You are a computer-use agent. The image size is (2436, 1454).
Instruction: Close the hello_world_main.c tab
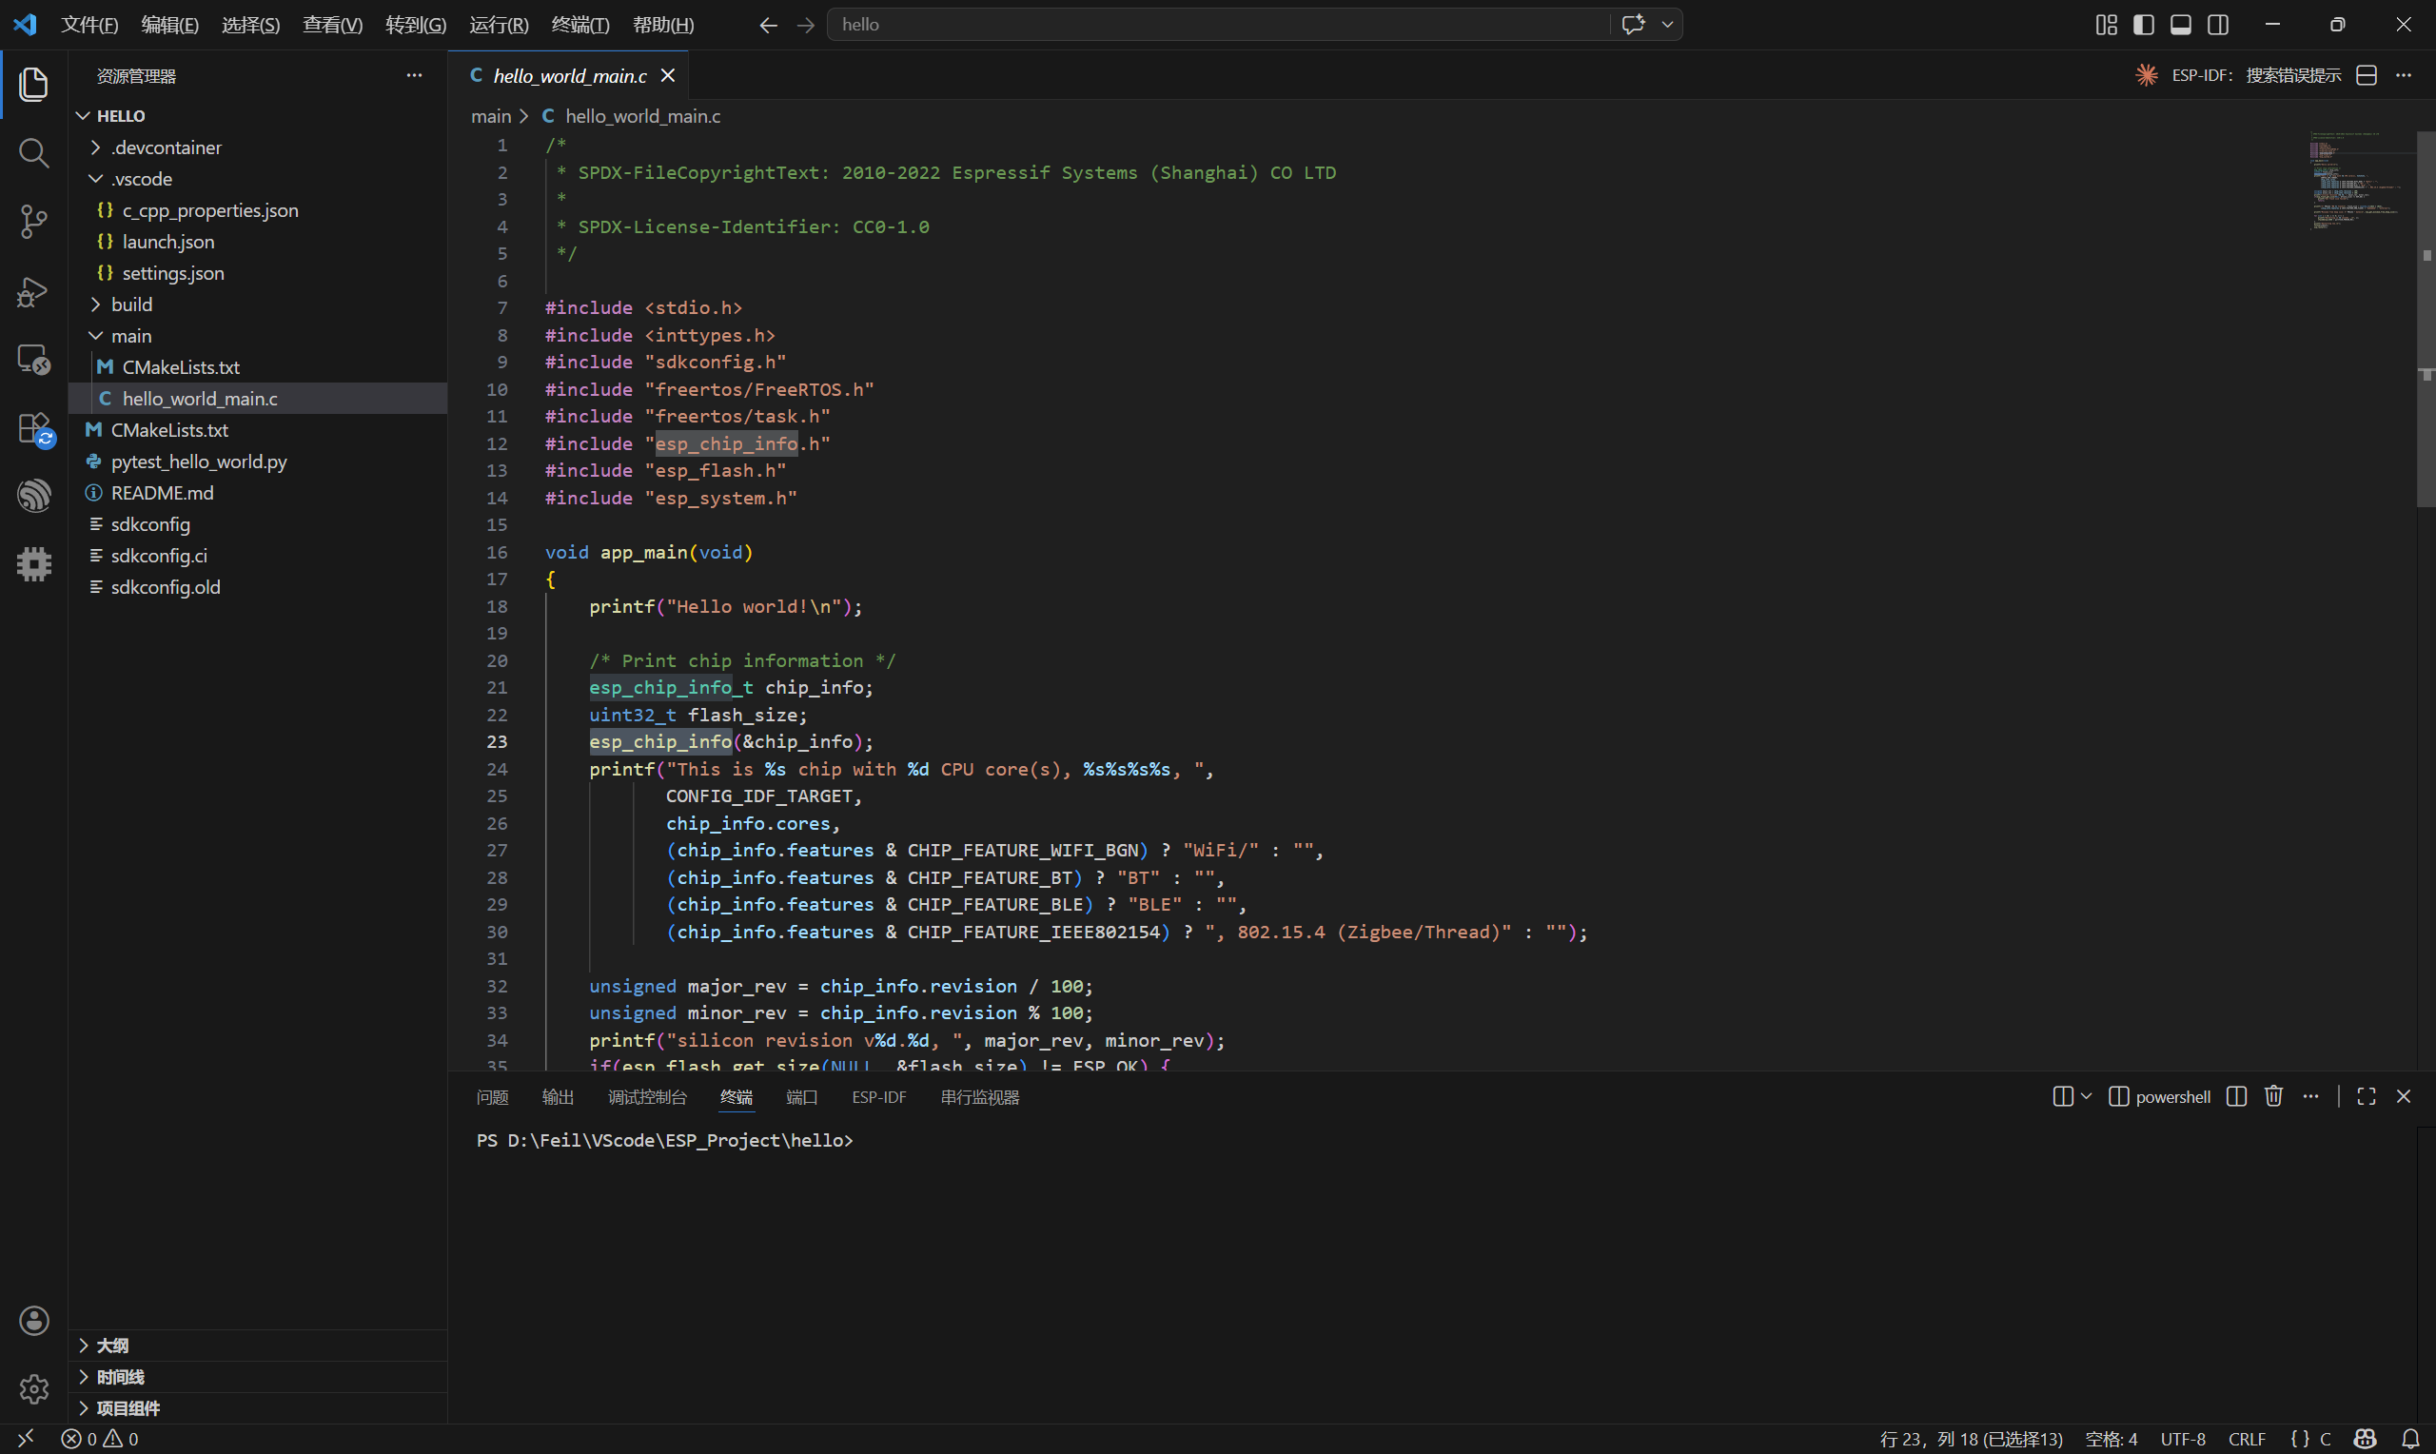(668, 75)
